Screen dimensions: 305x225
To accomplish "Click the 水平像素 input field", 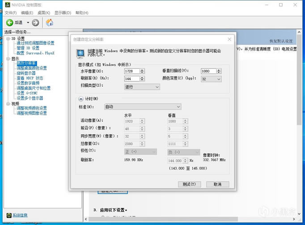I will click(132, 71).
